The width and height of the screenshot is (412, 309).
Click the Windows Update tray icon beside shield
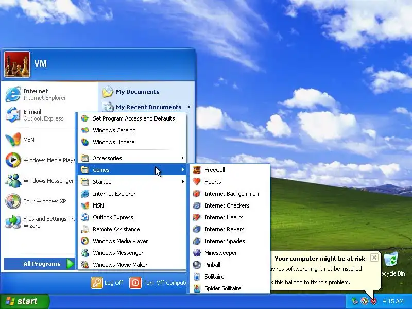coord(364,301)
